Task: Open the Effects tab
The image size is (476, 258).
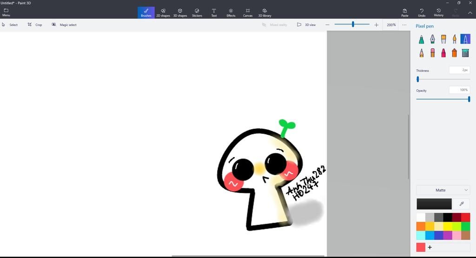Action: click(x=231, y=13)
